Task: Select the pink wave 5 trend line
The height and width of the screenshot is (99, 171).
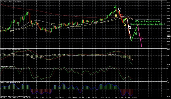Action: tap(140, 36)
